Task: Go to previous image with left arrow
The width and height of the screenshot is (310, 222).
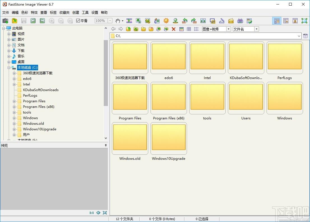Action: coord(33,21)
